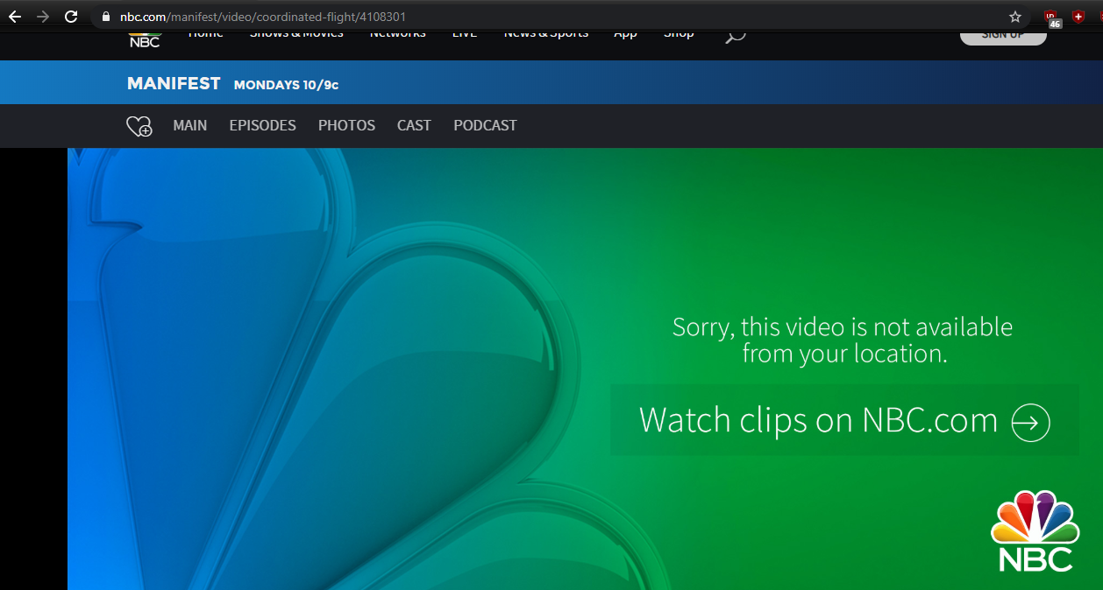This screenshot has height=590, width=1103.
Task: Open the PHOTOS tab
Action: [347, 125]
